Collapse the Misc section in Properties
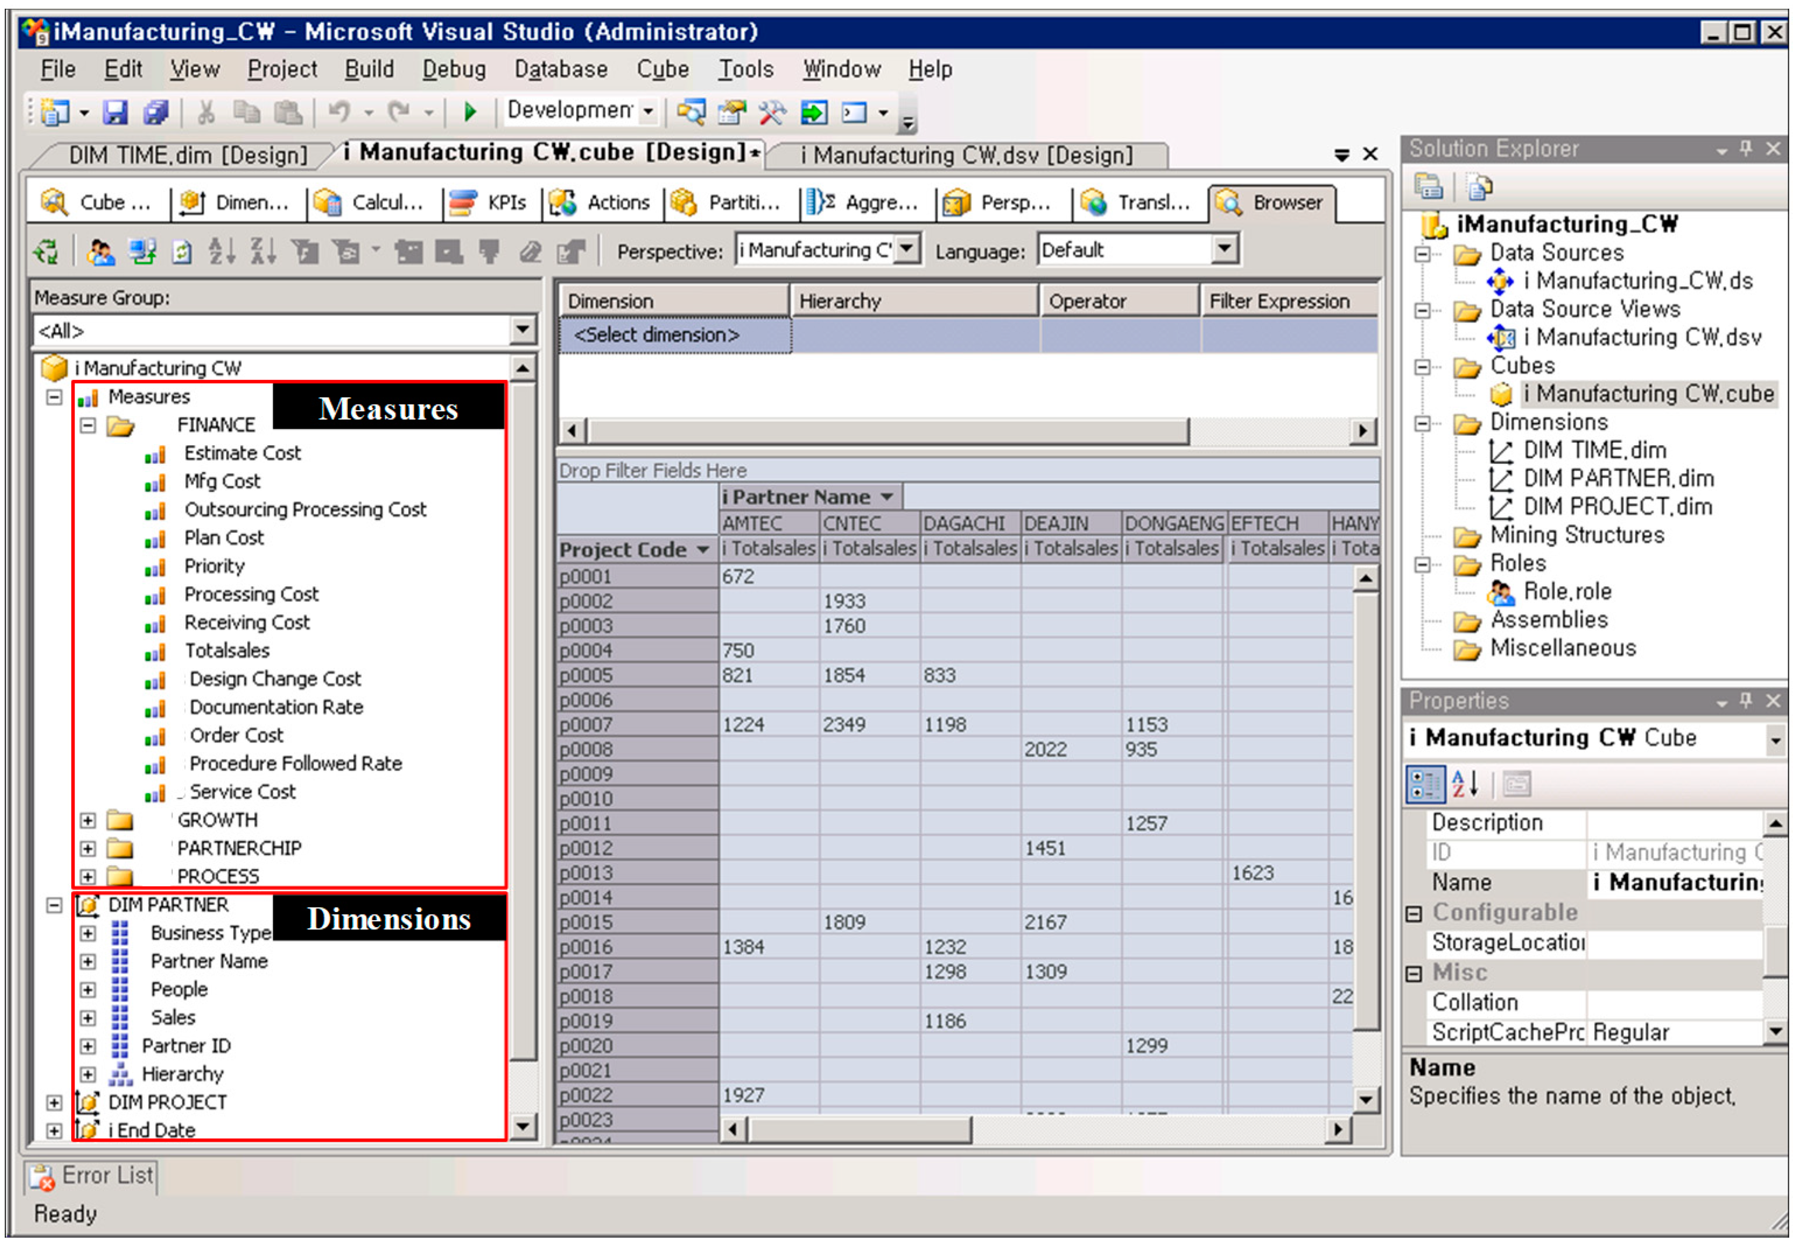The width and height of the screenshot is (1797, 1250). coord(1413,973)
